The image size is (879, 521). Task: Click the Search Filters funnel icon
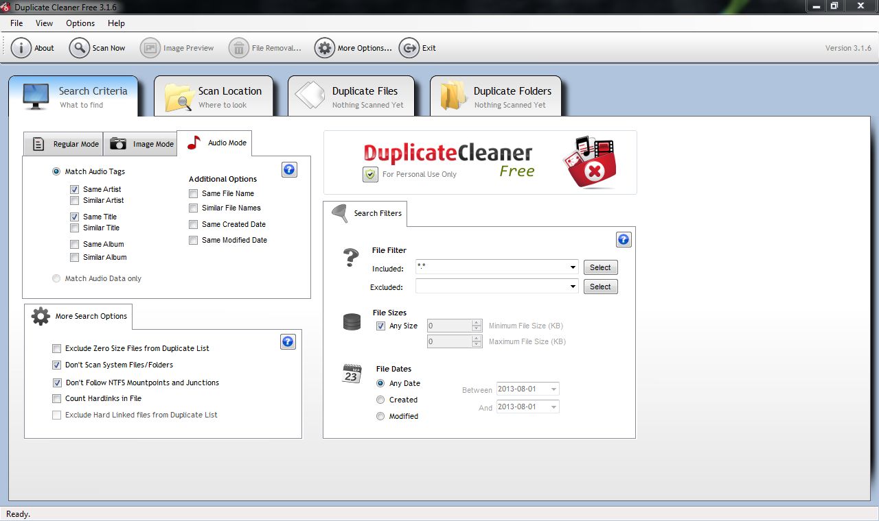[x=340, y=213]
